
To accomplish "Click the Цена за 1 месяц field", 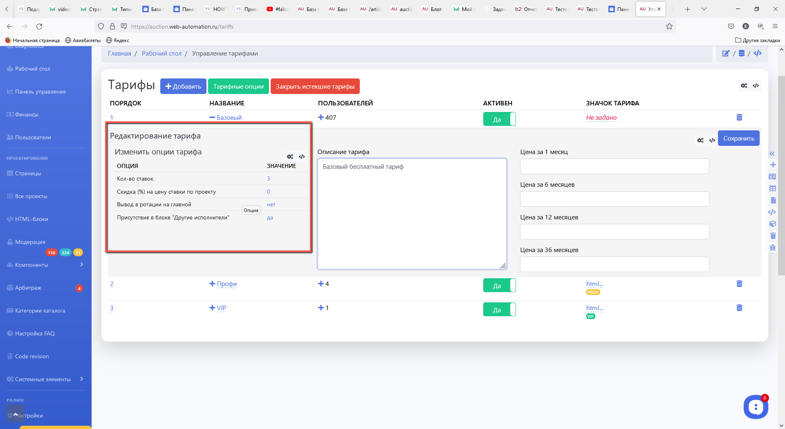I will (x=614, y=167).
